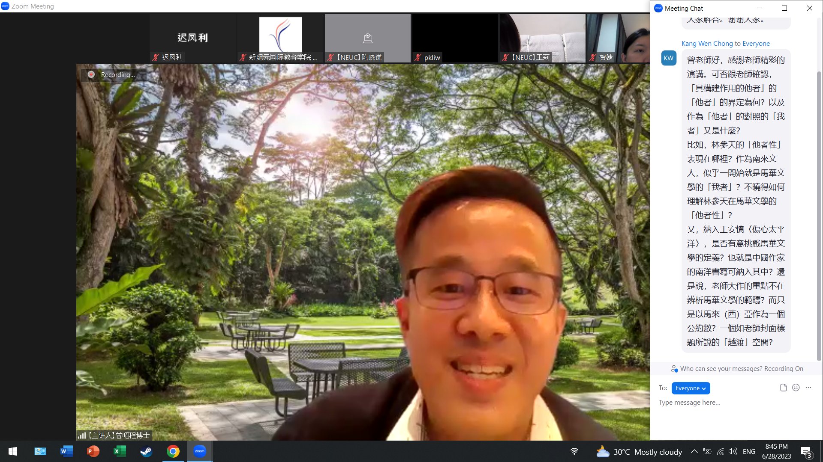Open Excel from the taskbar
The height and width of the screenshot is (462, 823).
pos(120,451)
